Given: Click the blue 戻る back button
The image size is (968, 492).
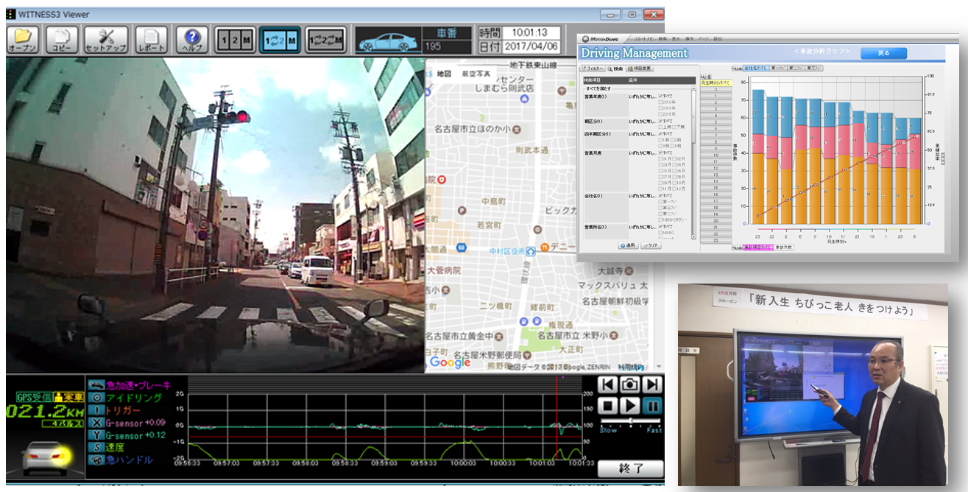Looking at the screenshot, I should click(x=883, y=53).
